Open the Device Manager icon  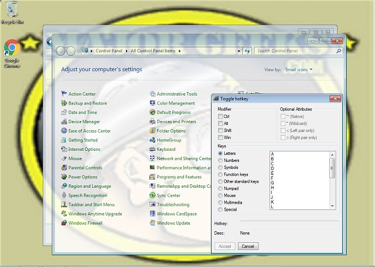coord(64,121)
